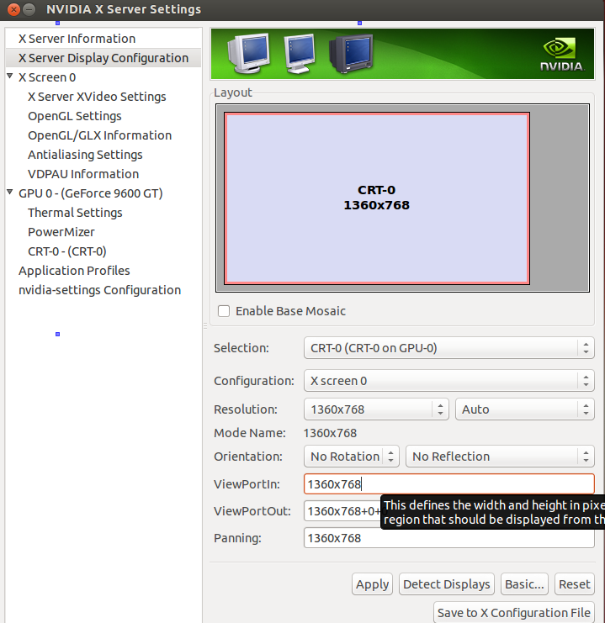Click the dark television banner icon
The height and width of the screenshot is (623, 605).
(351, 54)
